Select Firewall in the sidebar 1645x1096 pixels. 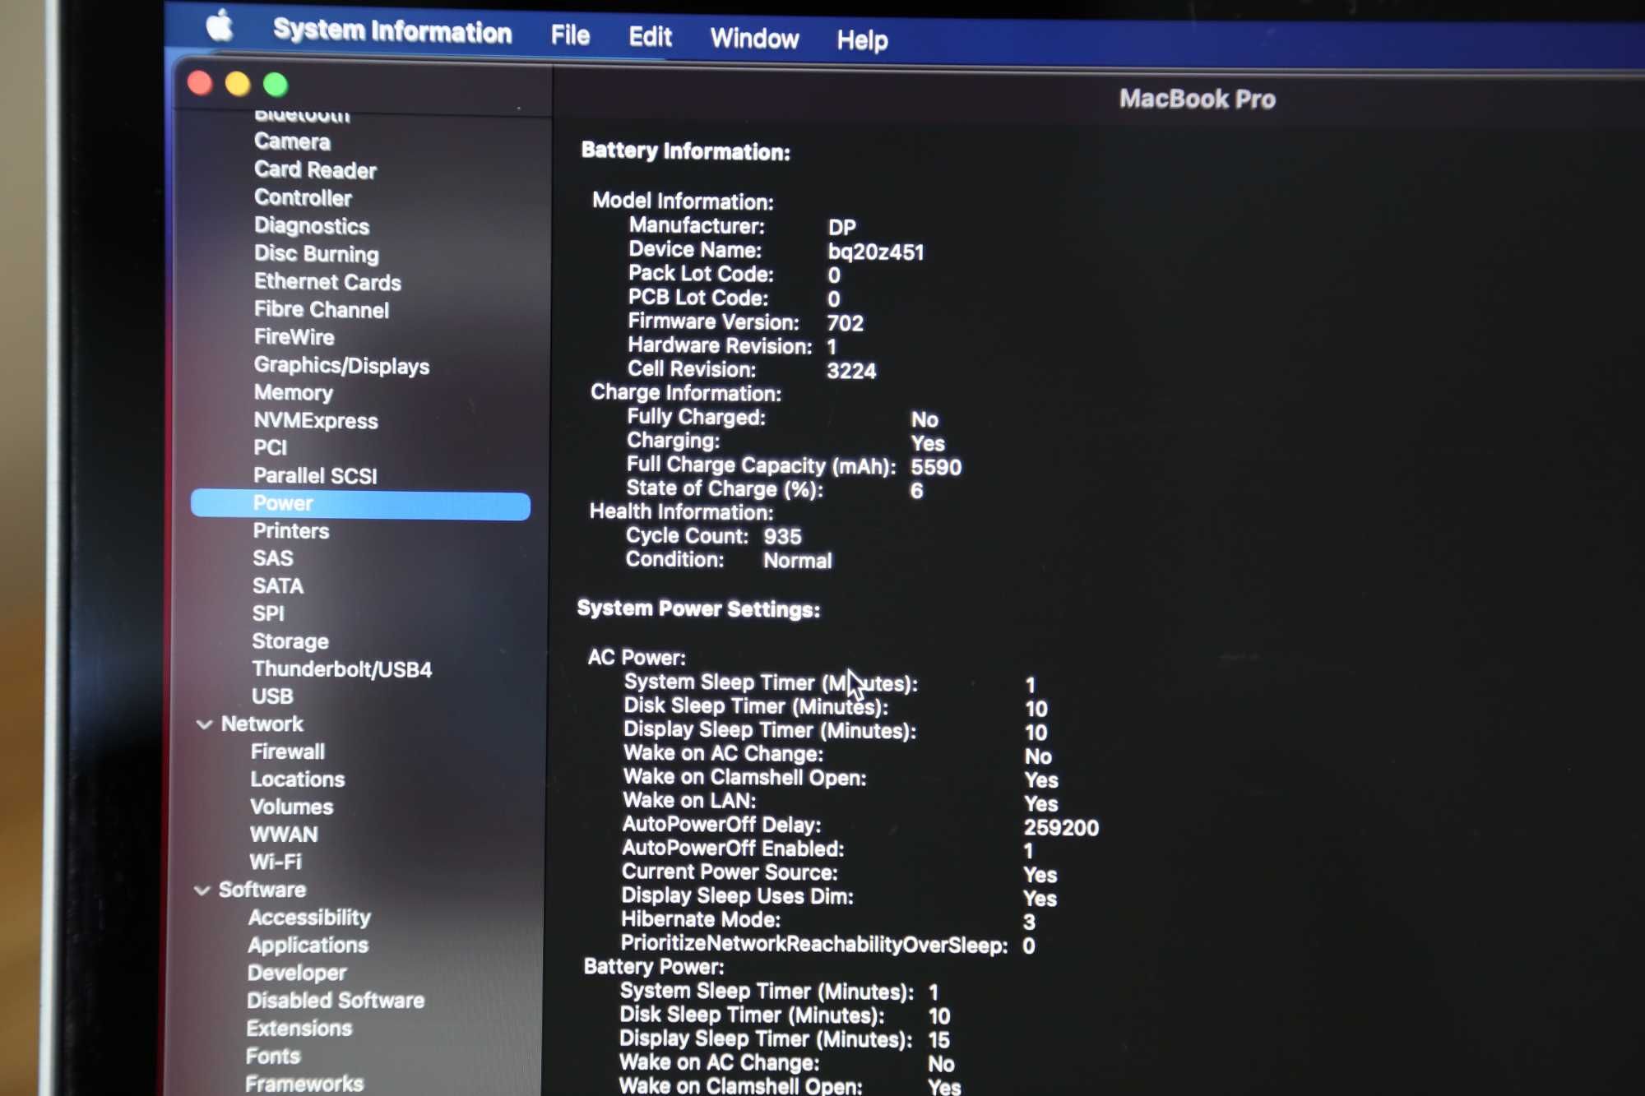click(x=288, y=751)
